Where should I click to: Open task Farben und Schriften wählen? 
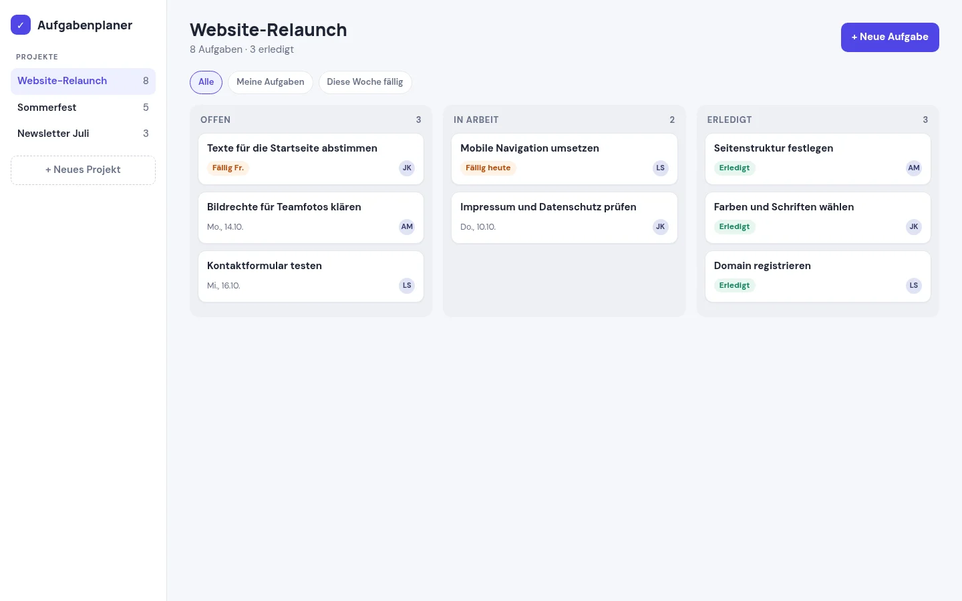coord(818,218)
